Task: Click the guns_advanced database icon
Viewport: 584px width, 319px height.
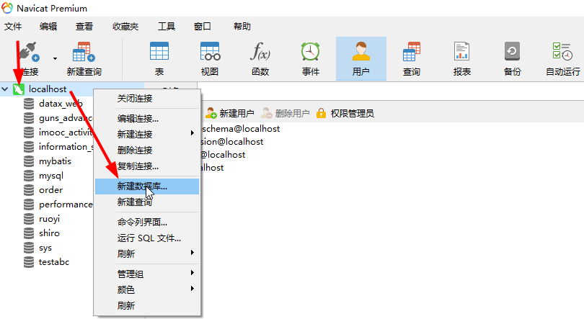Action: pyautogui.click(x=29, y=118)
